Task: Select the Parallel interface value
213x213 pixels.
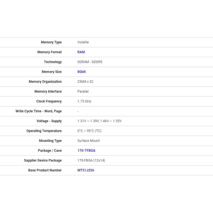Action: tap(83, 92)
